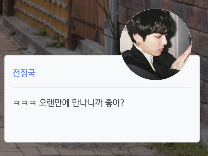Image resolution: width=208 pixels, height=156 pixels.
Task: Click the dark hair in the avatar picture
Action: (149, 23)
